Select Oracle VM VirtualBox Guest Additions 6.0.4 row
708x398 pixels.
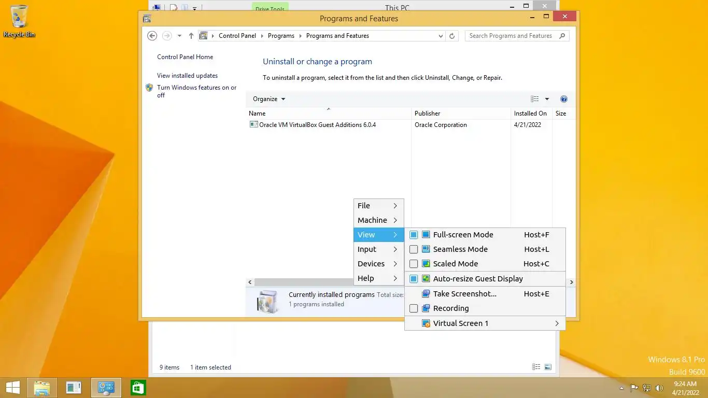tap(411, 125)
